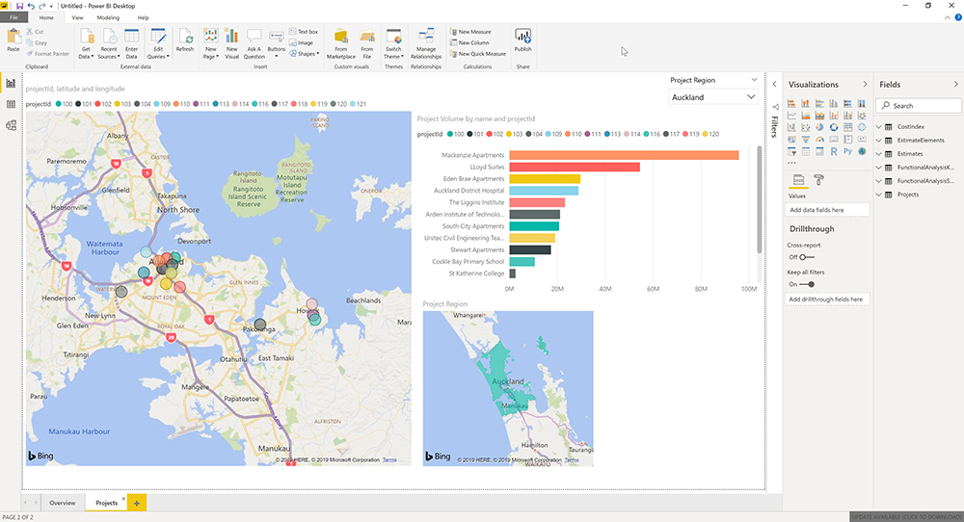964x522 pixels.
Task: Click New Visual in the ribbon
Action: [231, 43]
